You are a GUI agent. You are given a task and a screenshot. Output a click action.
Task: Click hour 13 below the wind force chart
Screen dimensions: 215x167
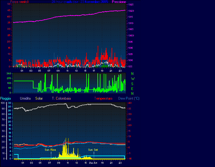pyautogui.click(x=76, y=71)
